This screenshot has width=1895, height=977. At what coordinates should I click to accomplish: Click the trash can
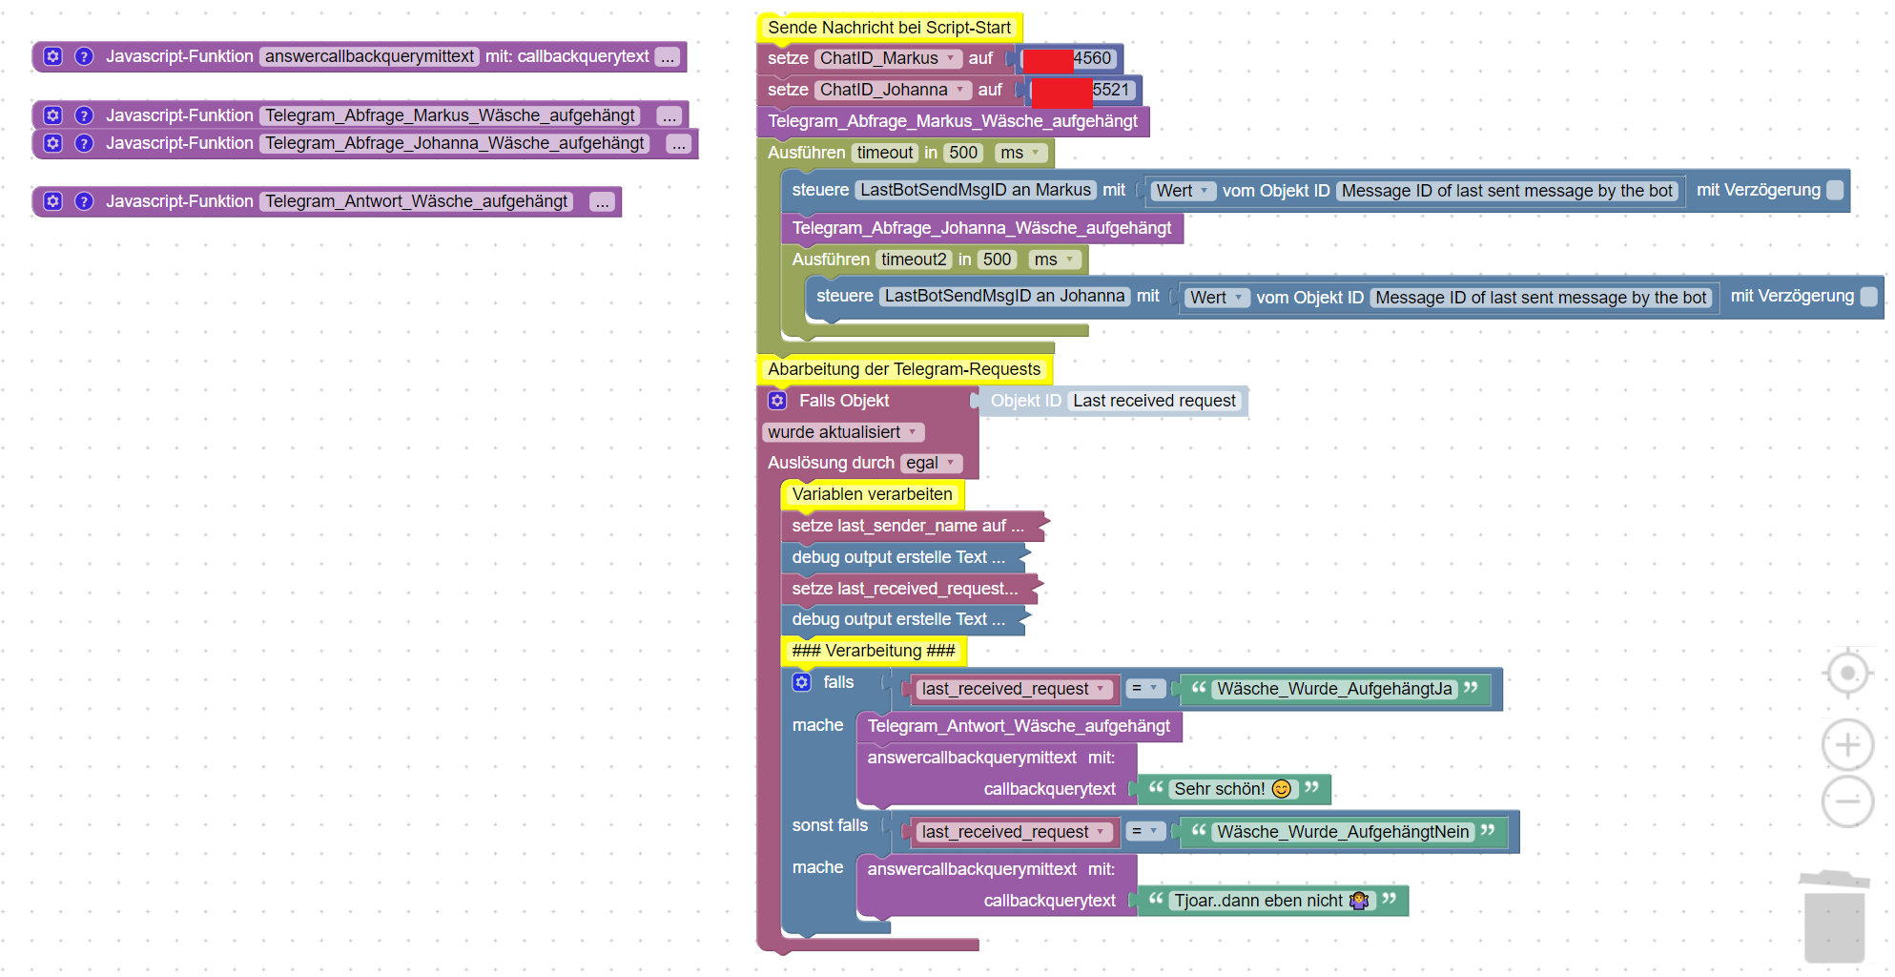coord(1834,916)
